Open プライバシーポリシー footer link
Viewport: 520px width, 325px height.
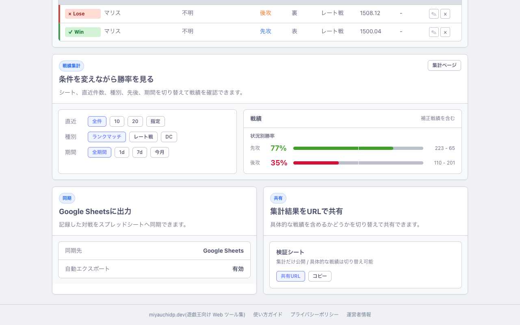(314, 314)
